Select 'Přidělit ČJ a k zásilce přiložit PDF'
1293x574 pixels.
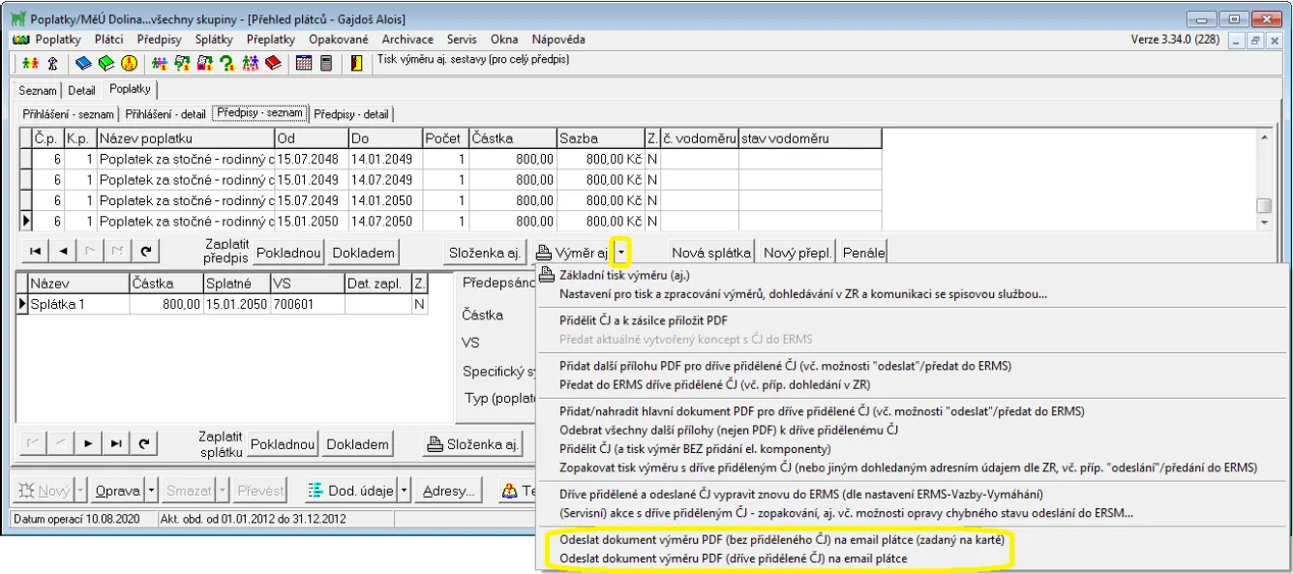(644, 318)
